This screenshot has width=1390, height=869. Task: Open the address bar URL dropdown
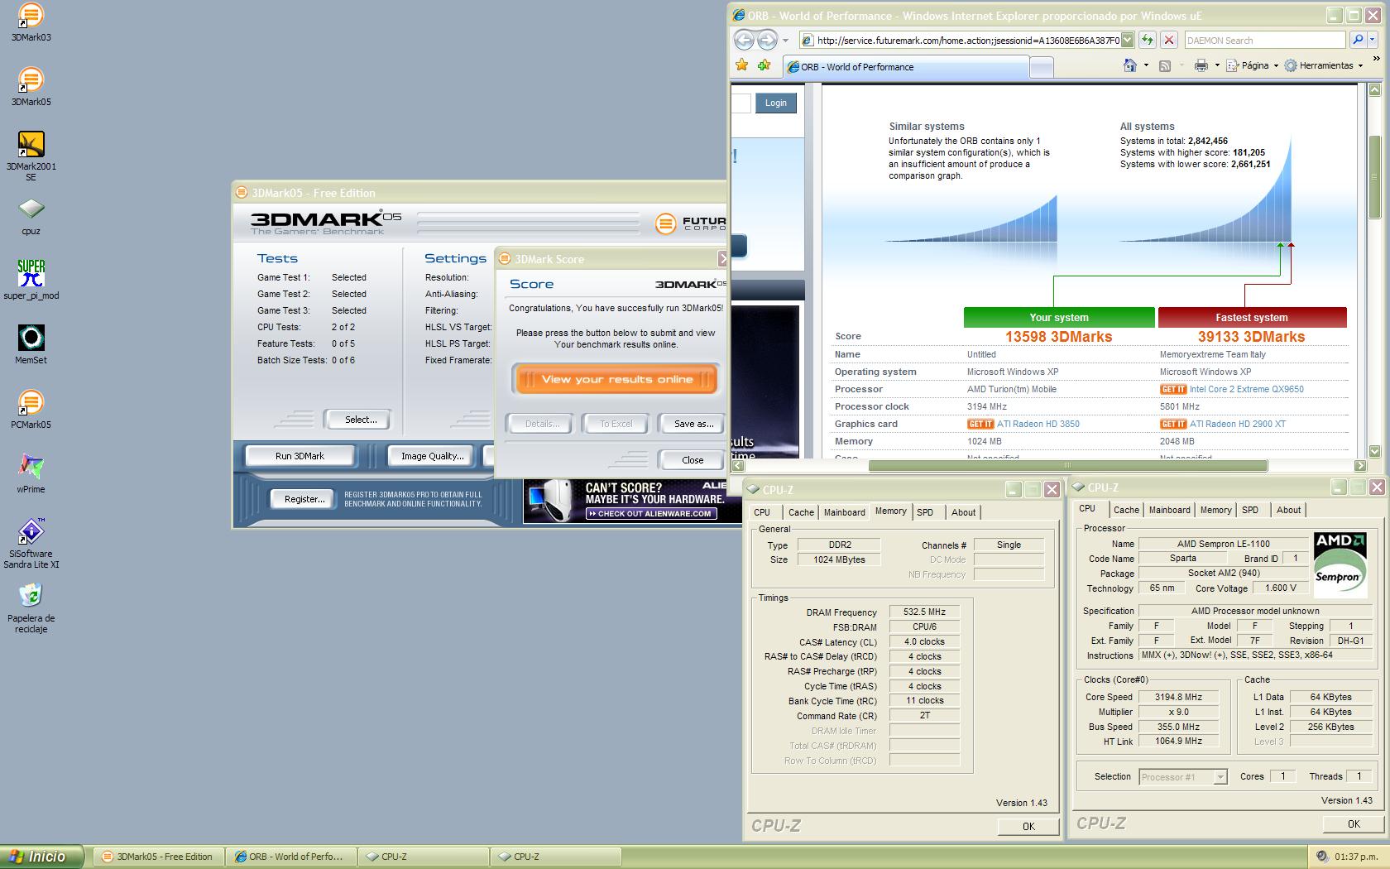[1127, 40]
